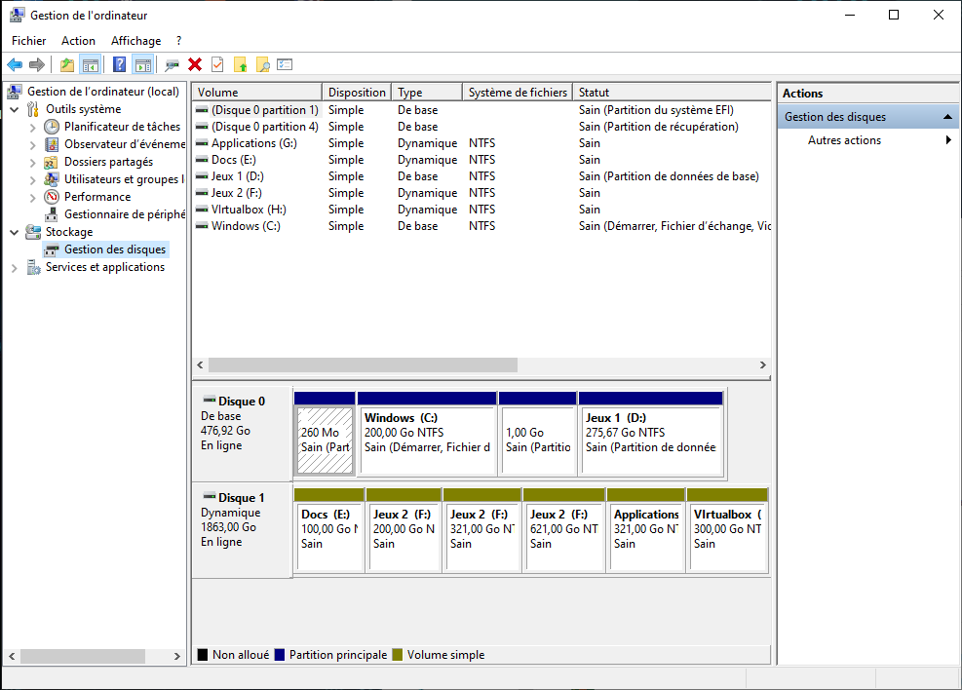Click Autres actions in the Actions pane
This screenshot has width=962, height=690.
click(844, 140)
